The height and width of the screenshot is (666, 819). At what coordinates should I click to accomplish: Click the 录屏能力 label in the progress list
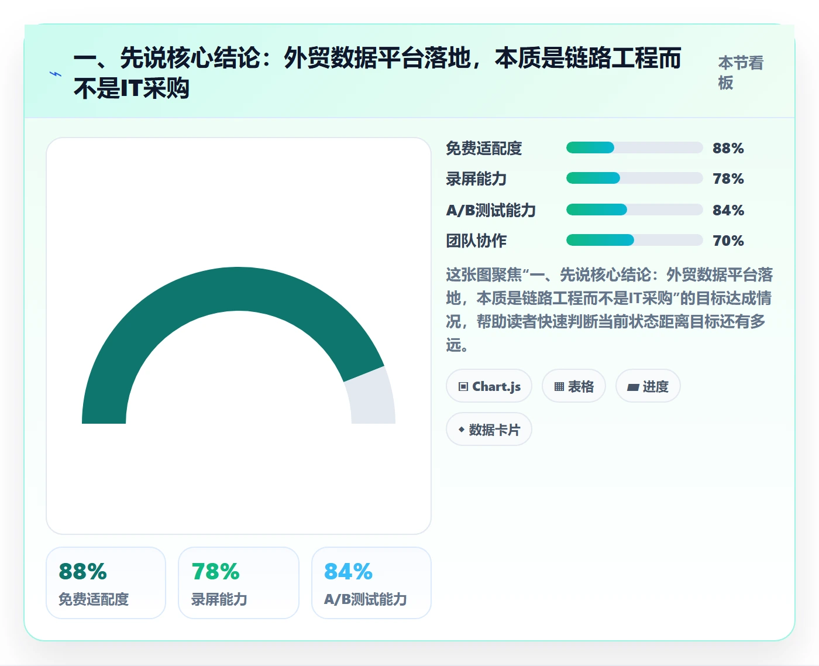coord(476,178)
